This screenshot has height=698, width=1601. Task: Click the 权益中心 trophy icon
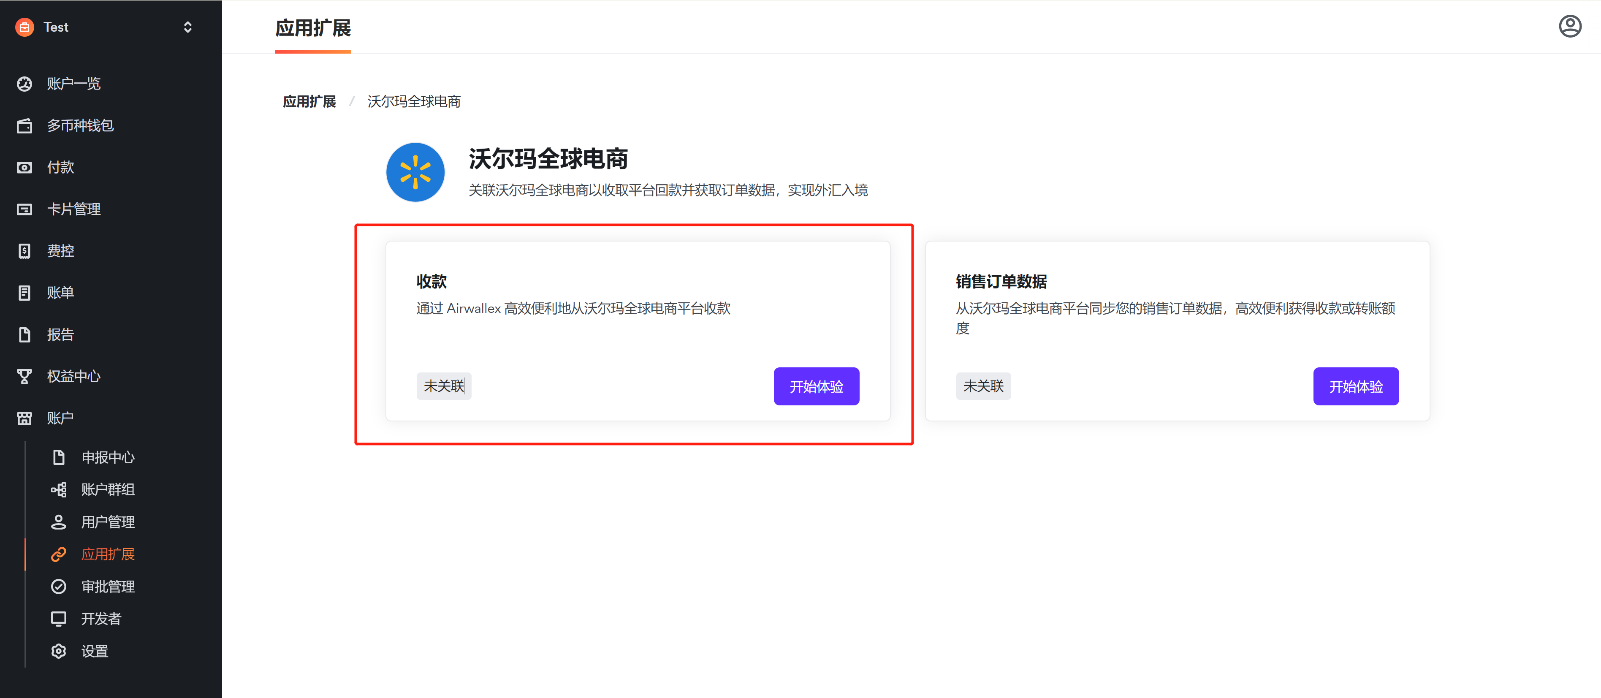click(x=24, y=377)
